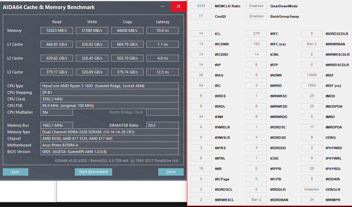The width and height of the screenshot is (352, 207).
Task: Click the tFAW value box showing 34
Action: coord(201,117)
